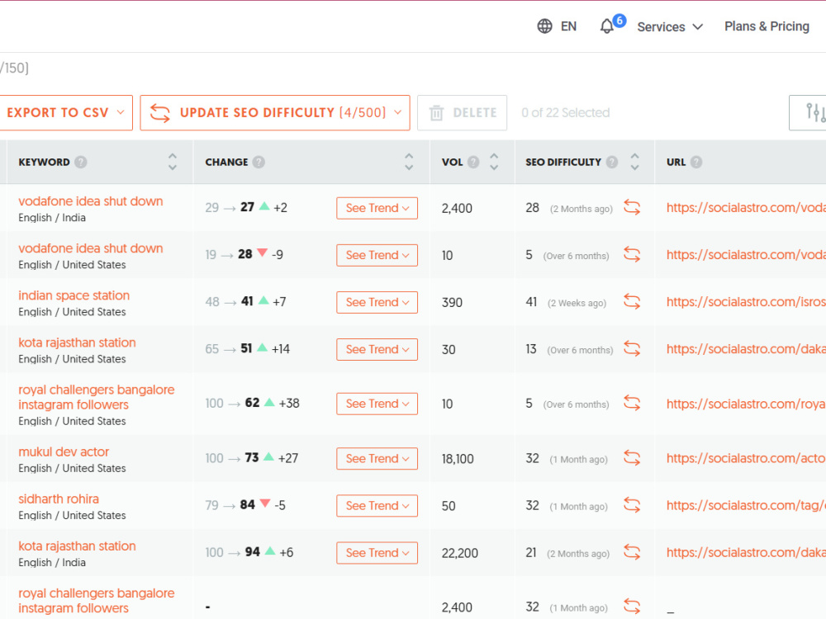The image size is (826, 619).
Task: Refresh SEO difficulty for kota rajasthan India row
Action: [x=632, y=553]
